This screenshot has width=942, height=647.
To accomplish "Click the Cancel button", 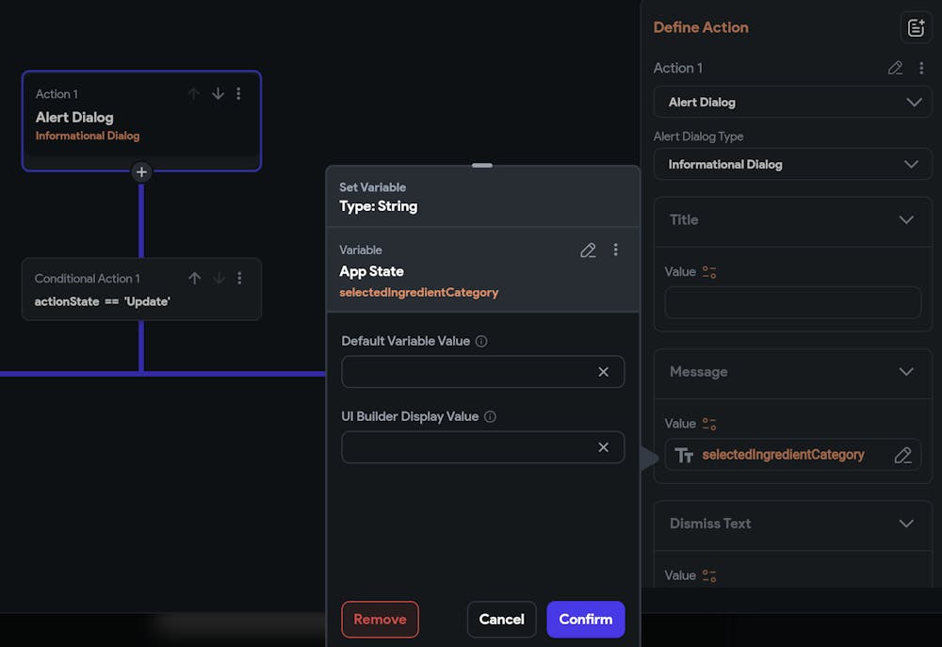I will click(x=502, y=620).
